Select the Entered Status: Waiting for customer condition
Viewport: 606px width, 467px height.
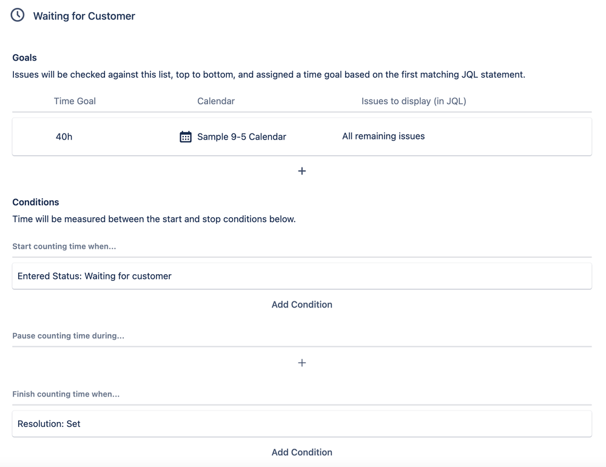point(302,276)
